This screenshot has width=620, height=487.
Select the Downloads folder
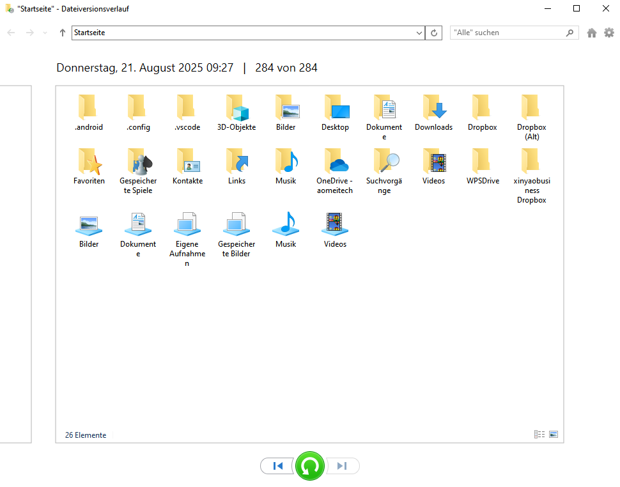(x=433, y=113)
